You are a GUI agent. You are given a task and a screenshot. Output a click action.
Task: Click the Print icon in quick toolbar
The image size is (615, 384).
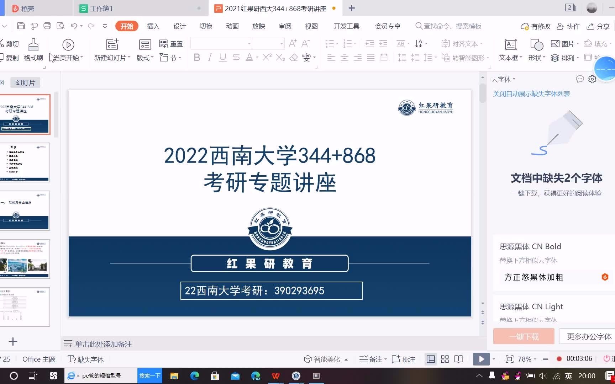tap(47, 26)
